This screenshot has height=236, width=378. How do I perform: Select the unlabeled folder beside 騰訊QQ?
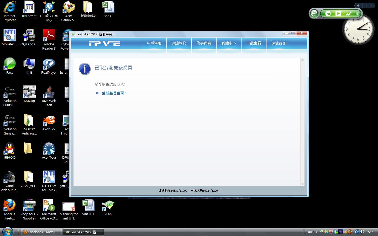[28, 148]
